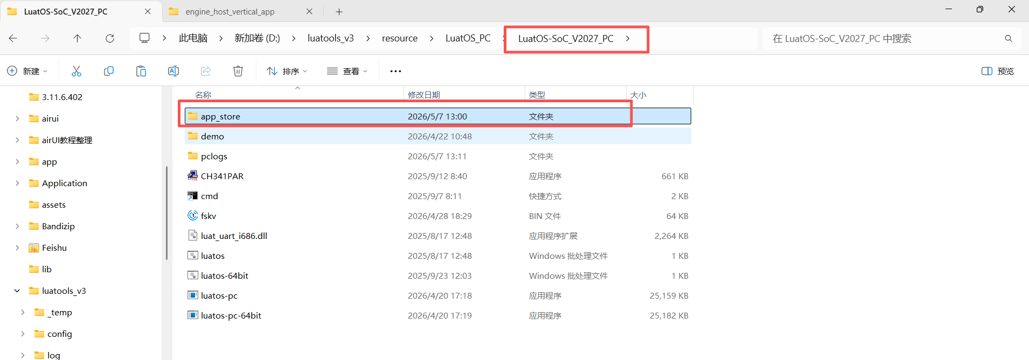Collapse the luatools_v3 tree folder
The width and height of the screenshot is (1029, 360).
coord(17,291)
